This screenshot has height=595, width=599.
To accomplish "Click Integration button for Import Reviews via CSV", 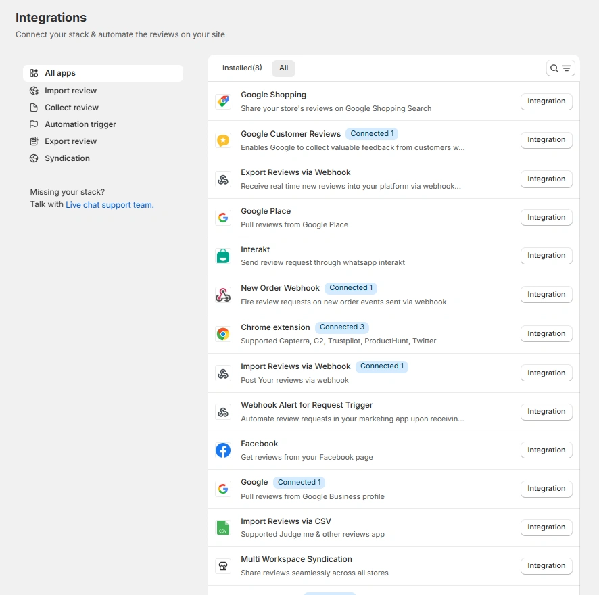I will tap(546, 527).
